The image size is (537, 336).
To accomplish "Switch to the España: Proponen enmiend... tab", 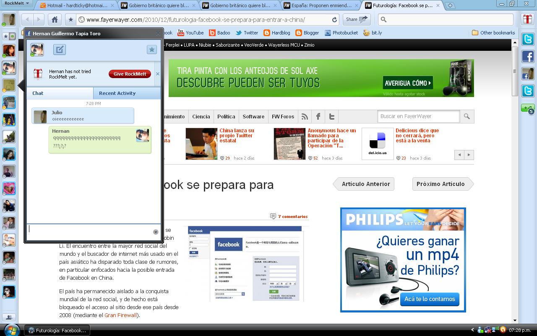I will pyautogui.click(x=319, y=6).
